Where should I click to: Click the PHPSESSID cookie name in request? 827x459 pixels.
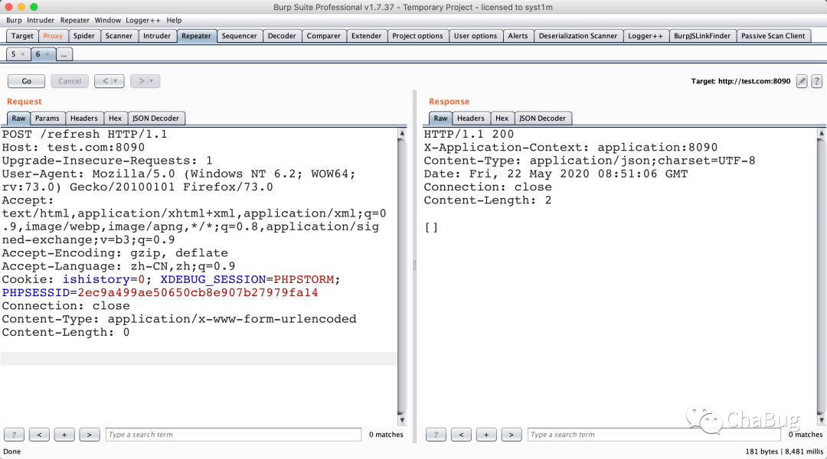(36, 292)
